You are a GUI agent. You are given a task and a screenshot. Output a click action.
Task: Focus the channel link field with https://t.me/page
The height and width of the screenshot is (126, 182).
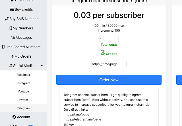109,64
